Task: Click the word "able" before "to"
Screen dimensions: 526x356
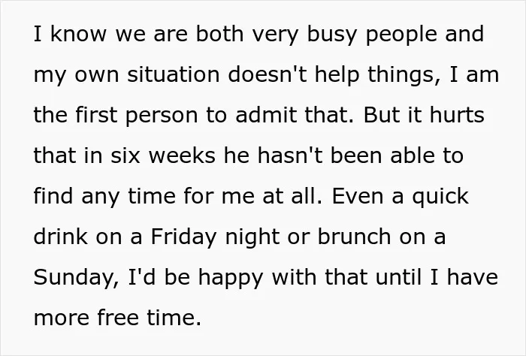Action: [x=413, y=155]
